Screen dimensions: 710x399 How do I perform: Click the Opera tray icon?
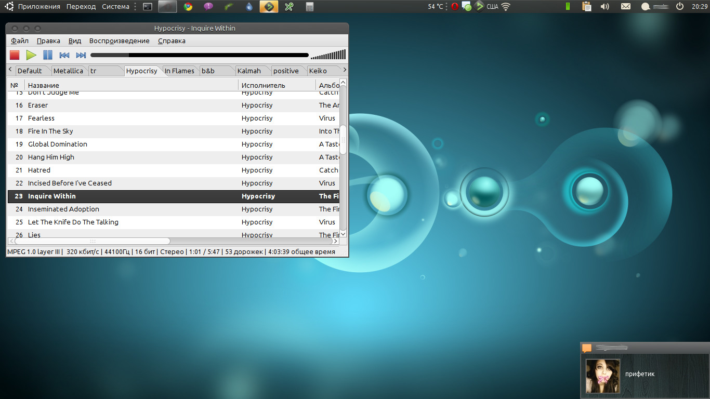click(x=455, y=6)
